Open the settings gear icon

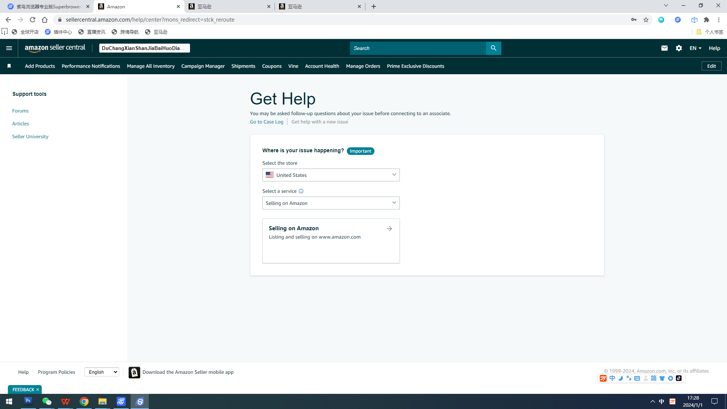click(679, 48)
